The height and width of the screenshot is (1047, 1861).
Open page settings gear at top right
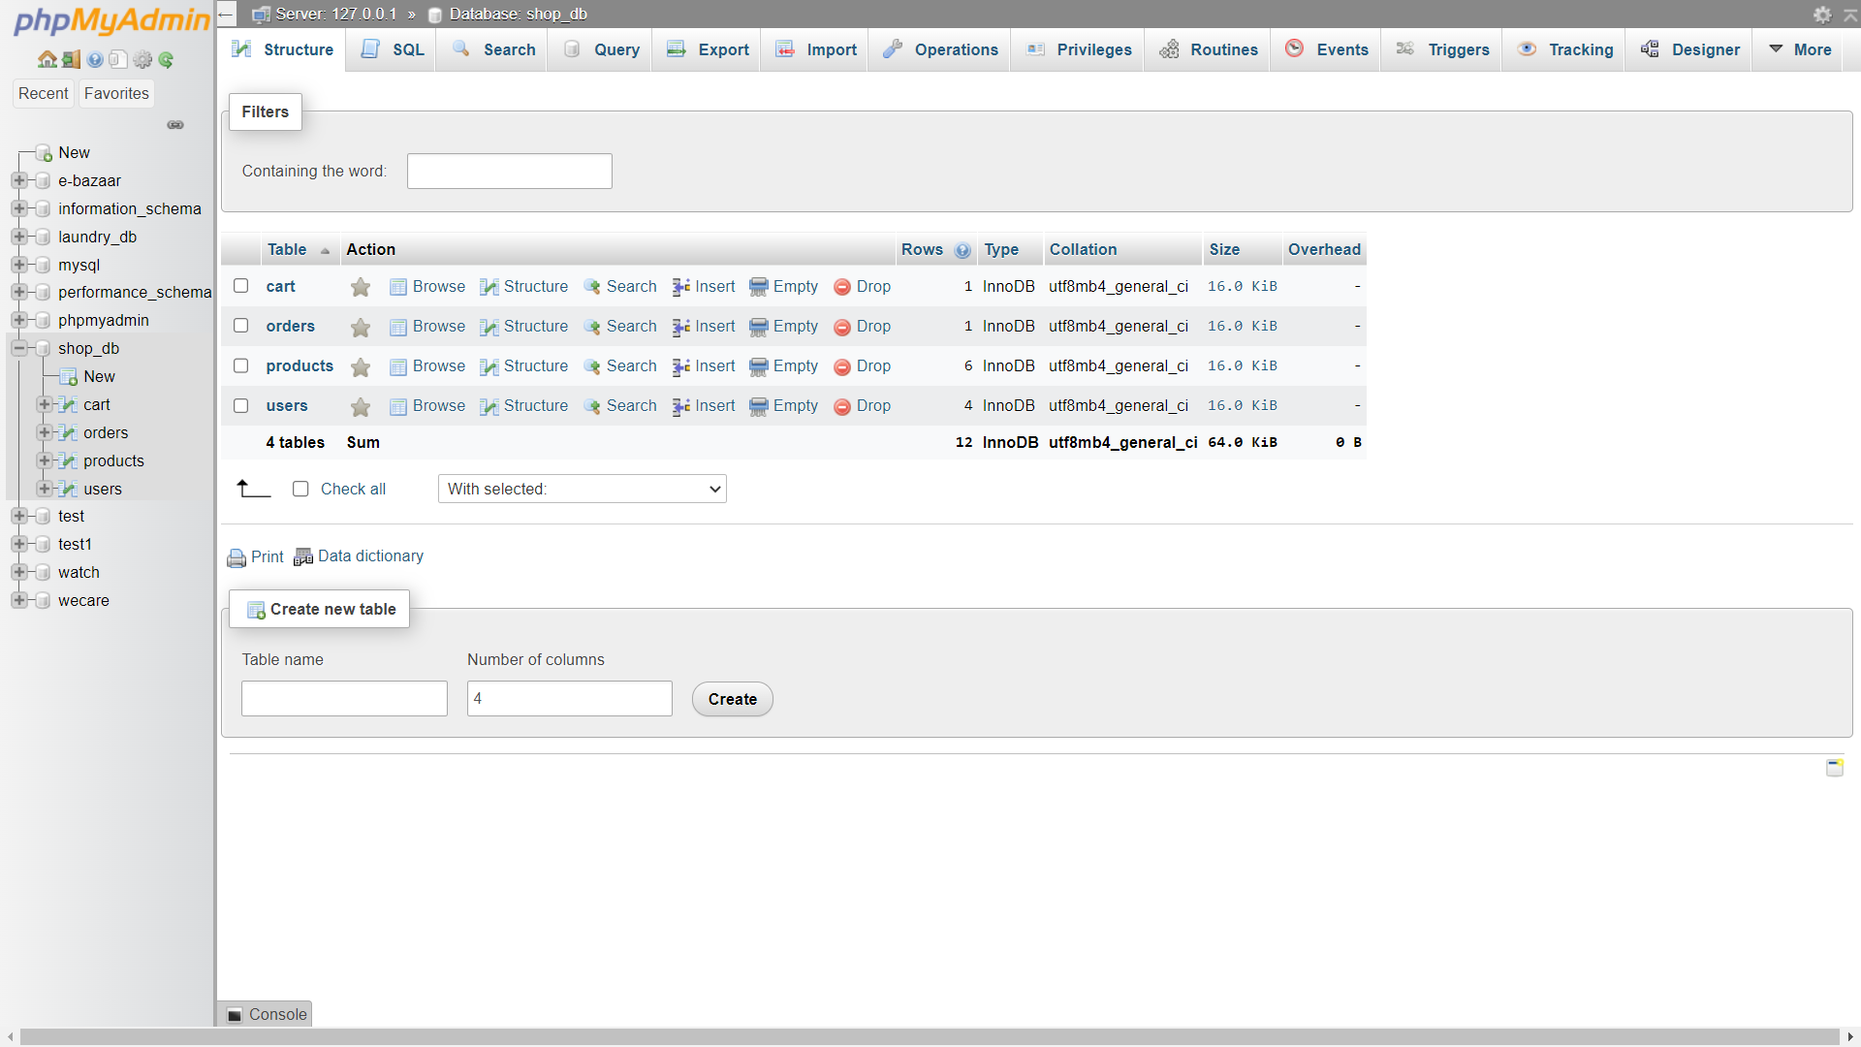[1822, 15]
